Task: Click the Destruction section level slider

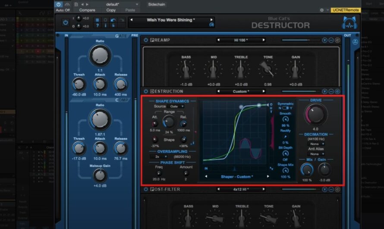Action: pos(301,92)
